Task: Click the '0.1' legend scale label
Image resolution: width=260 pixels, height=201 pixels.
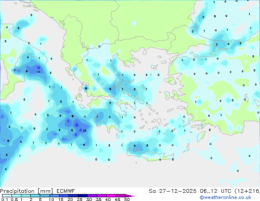Action: [5, 199]
